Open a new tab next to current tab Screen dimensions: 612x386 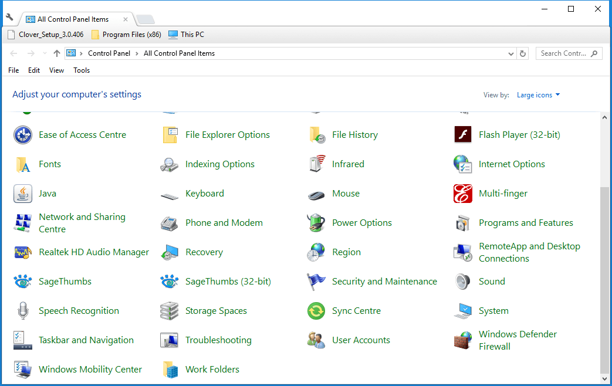[x=146, y=19]
